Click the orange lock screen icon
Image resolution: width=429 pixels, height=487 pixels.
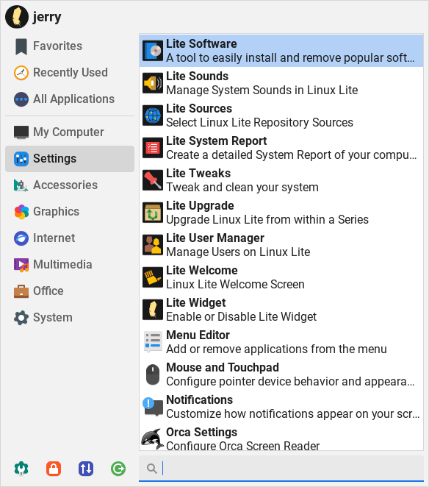pyautogui.click(x=54, y=469)
